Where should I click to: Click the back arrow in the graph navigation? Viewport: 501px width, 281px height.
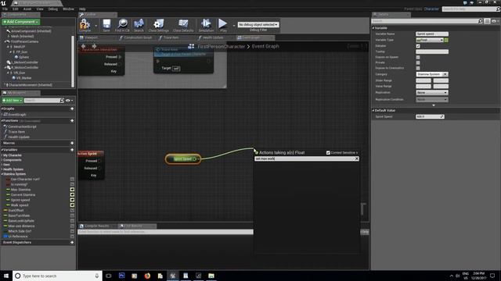(84, 46)
